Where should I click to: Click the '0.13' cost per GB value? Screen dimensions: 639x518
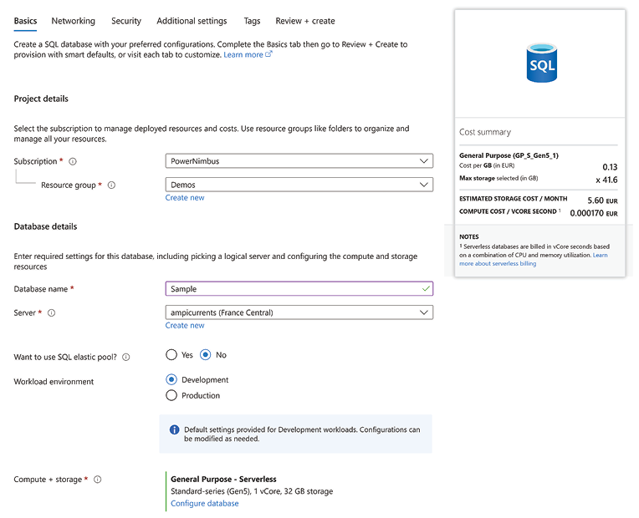(x=610, y=167)
